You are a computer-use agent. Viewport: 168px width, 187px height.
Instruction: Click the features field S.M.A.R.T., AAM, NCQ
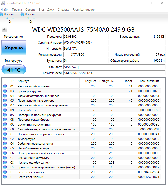click(115, 73)
